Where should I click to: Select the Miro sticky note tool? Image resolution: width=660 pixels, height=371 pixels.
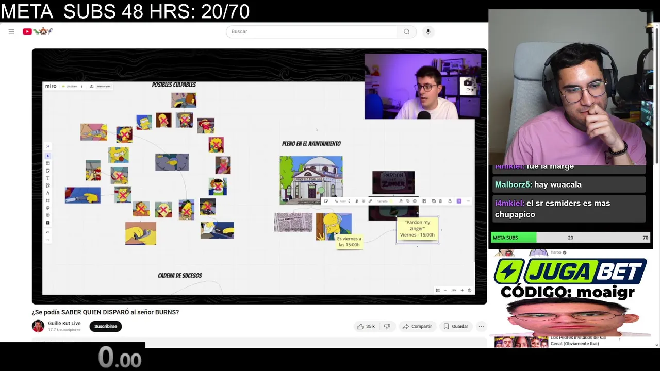click(x=48, y=171)
